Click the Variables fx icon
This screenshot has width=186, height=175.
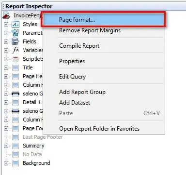[x=16, y=50]
